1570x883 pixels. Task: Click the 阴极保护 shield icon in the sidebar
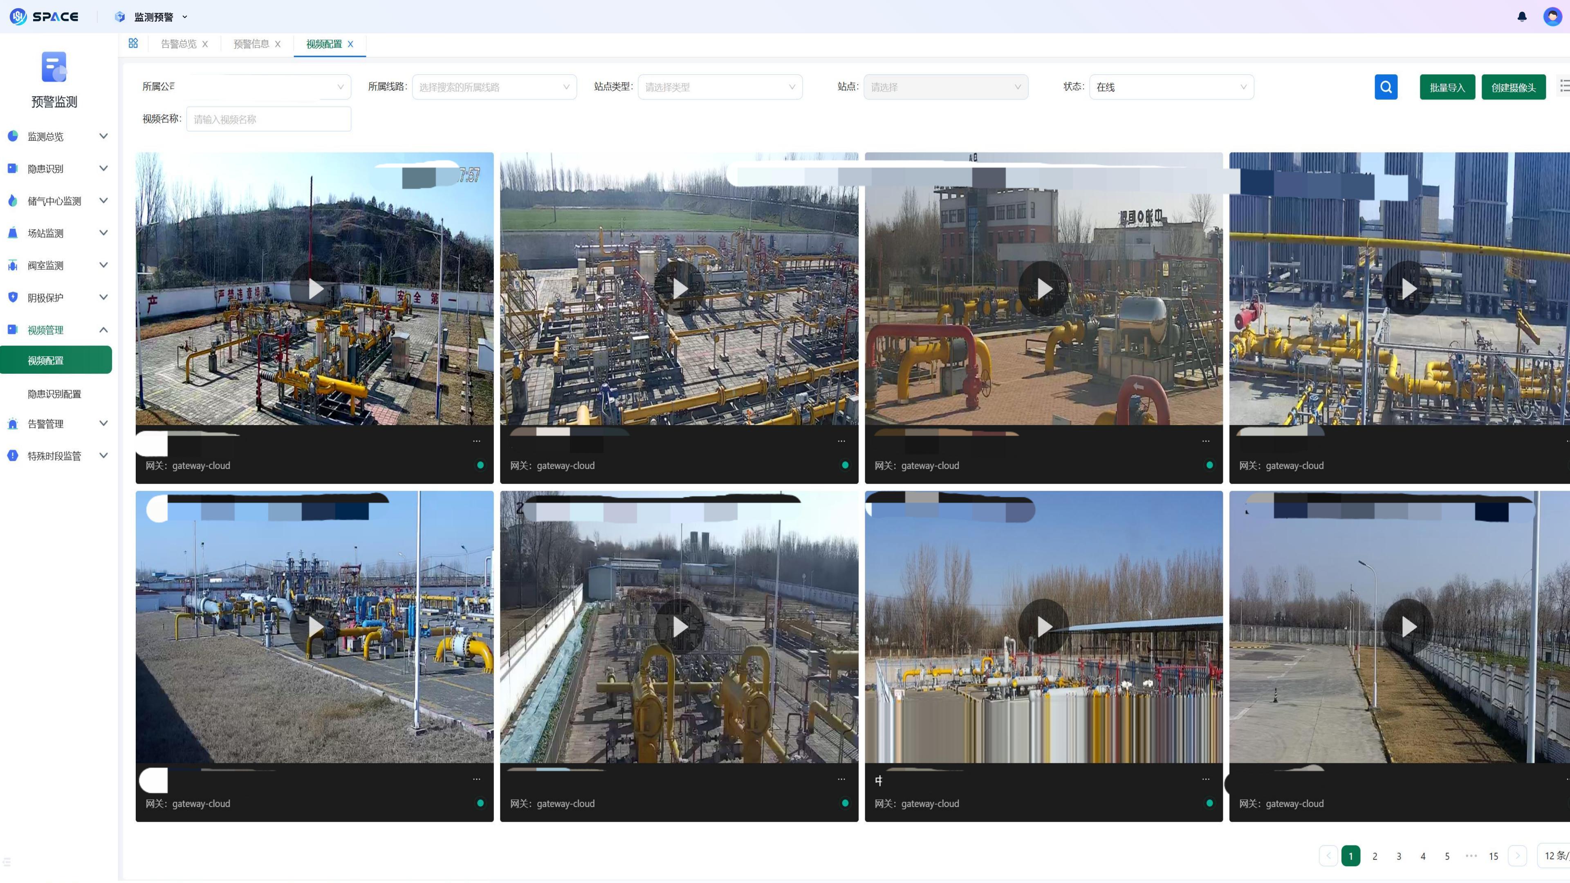(13, 297)
